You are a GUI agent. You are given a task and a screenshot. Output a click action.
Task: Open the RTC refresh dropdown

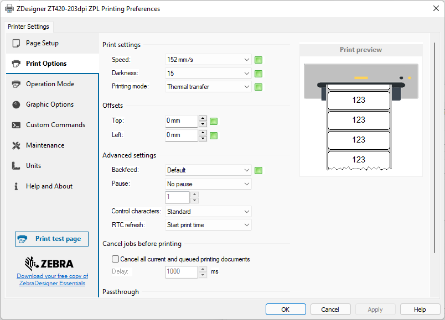click(209, 225)
